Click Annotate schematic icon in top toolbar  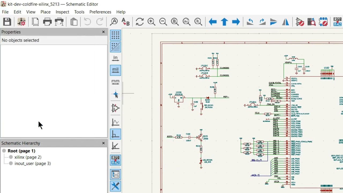pyautogui.click(x=337, y=22)
